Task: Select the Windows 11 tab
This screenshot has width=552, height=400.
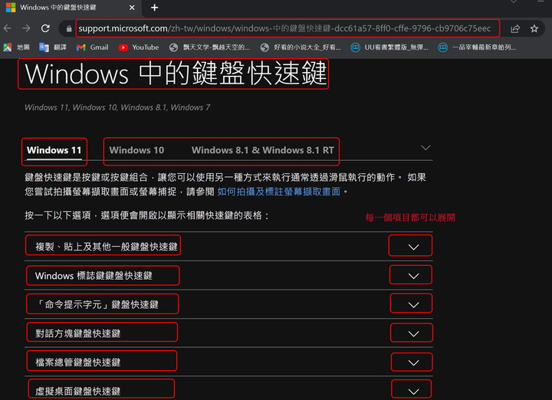Action: pos(54,150)
